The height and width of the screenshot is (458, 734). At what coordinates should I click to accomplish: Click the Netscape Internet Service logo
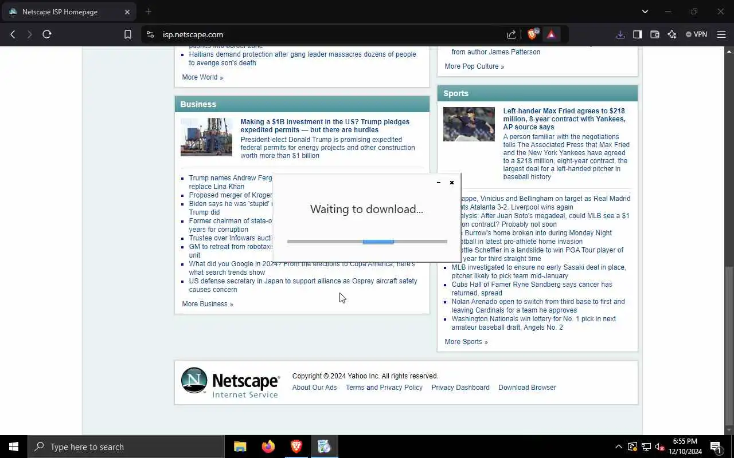[231, 382]
